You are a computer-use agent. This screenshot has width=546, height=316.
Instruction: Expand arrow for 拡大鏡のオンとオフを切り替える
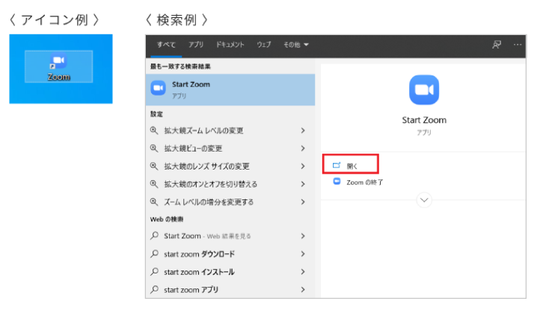[303, 184]
